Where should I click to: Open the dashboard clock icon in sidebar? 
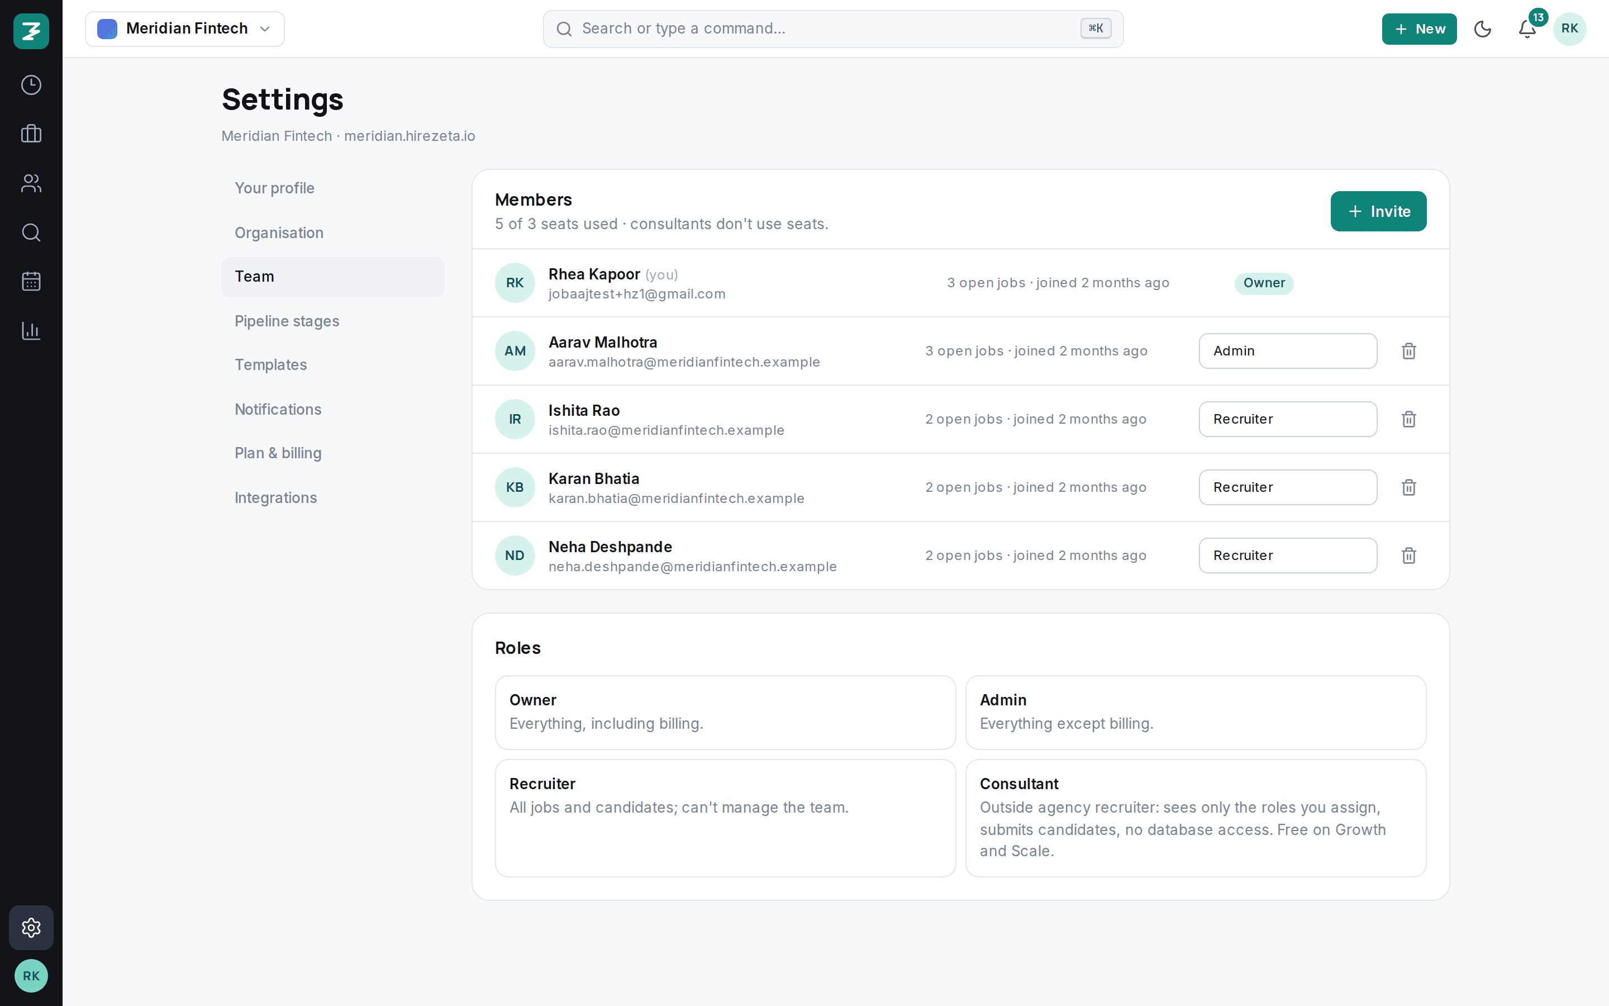[x=31, y=85]
